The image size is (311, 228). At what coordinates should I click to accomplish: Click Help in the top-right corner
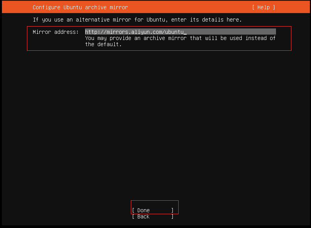click(263, 7)
